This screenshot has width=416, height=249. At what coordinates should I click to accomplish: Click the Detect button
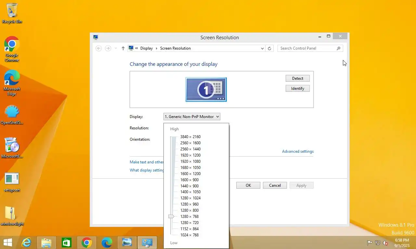tap(298, 78)
